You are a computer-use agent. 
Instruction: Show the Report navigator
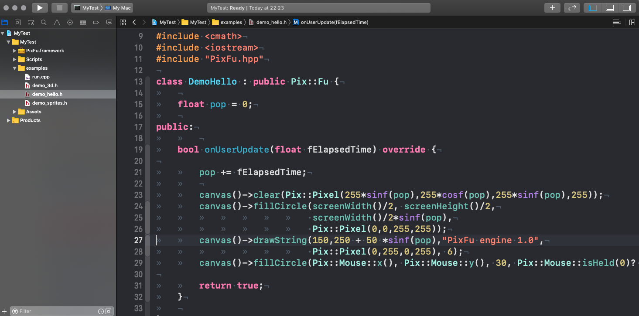[109, 22]
